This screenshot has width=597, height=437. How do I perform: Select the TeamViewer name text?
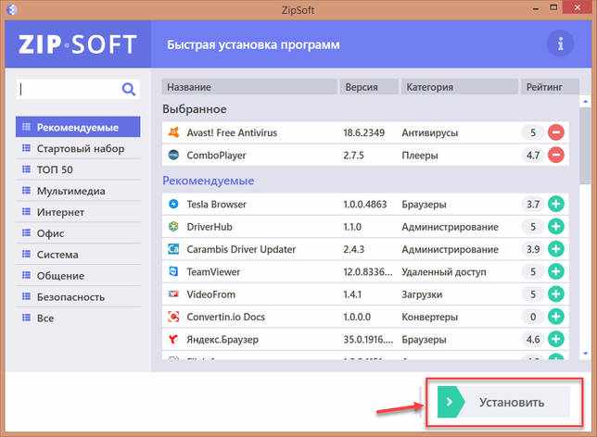[213, 272]
